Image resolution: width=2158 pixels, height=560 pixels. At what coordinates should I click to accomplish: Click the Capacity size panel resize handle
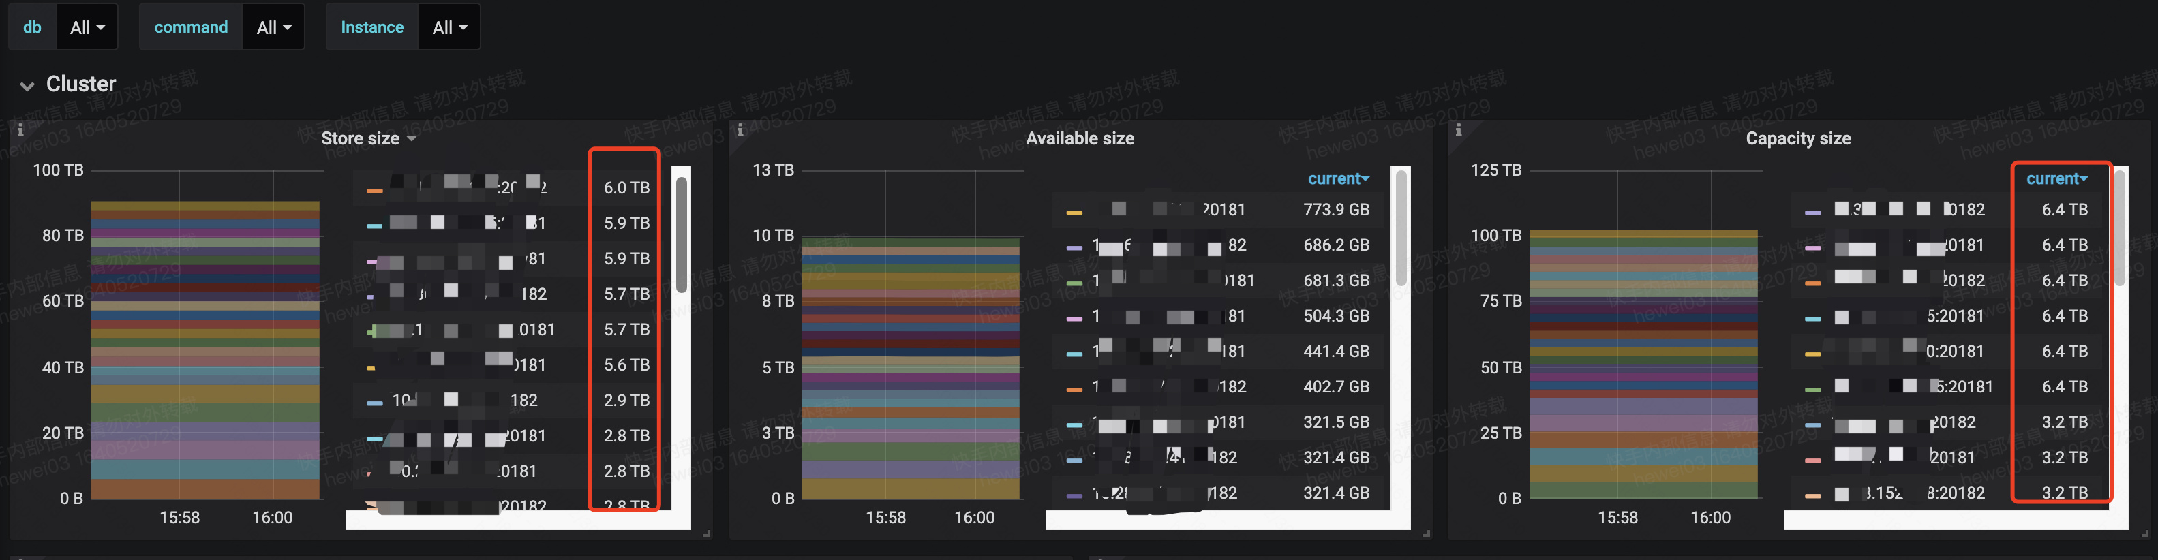click(x=2144, y=533)
